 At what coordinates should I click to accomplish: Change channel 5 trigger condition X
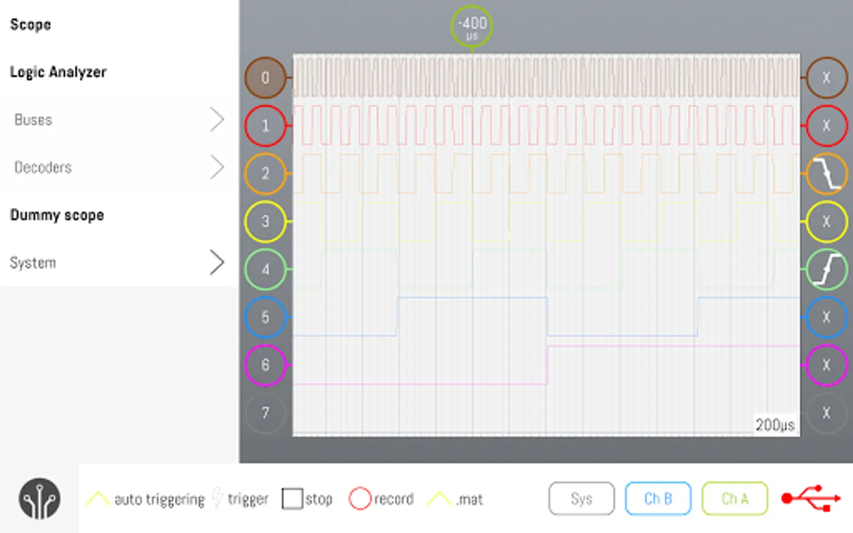pos(826,317)
